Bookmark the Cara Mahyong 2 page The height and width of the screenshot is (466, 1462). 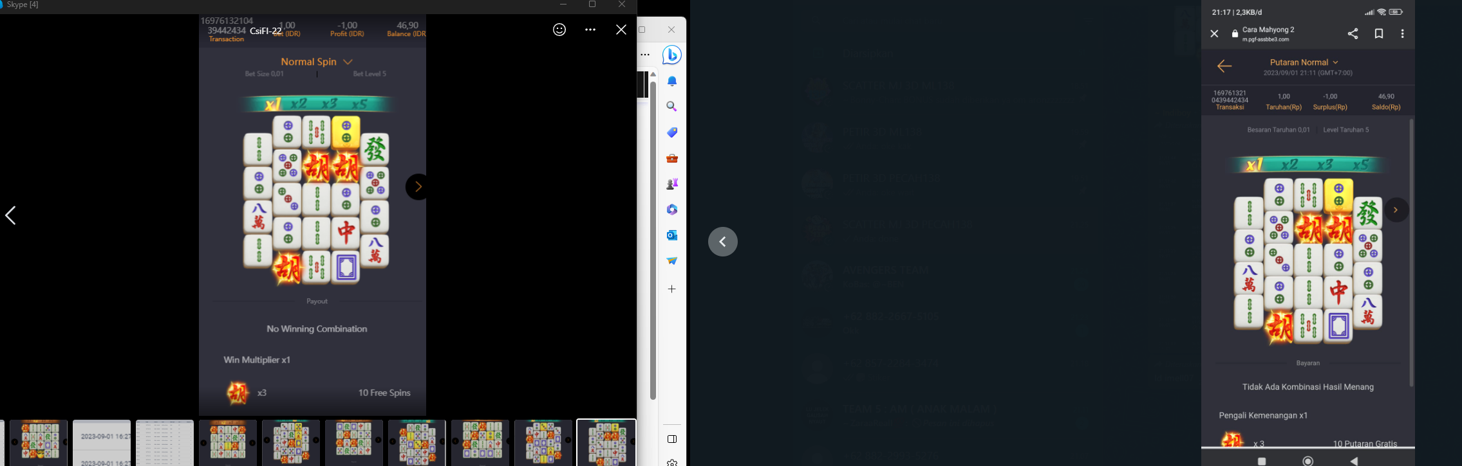[1379, 34]
